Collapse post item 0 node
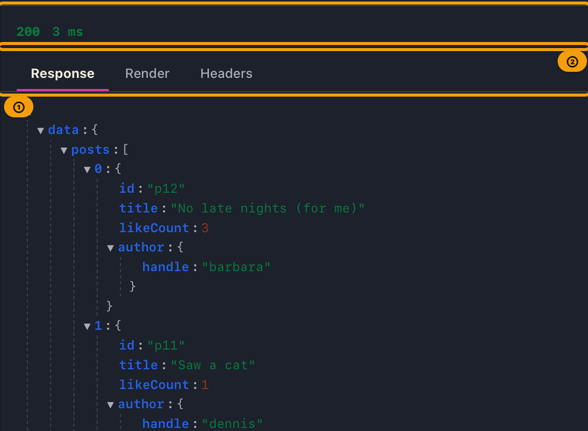The image size is (588, 431). pyautogui.click(x=87, y=170)
